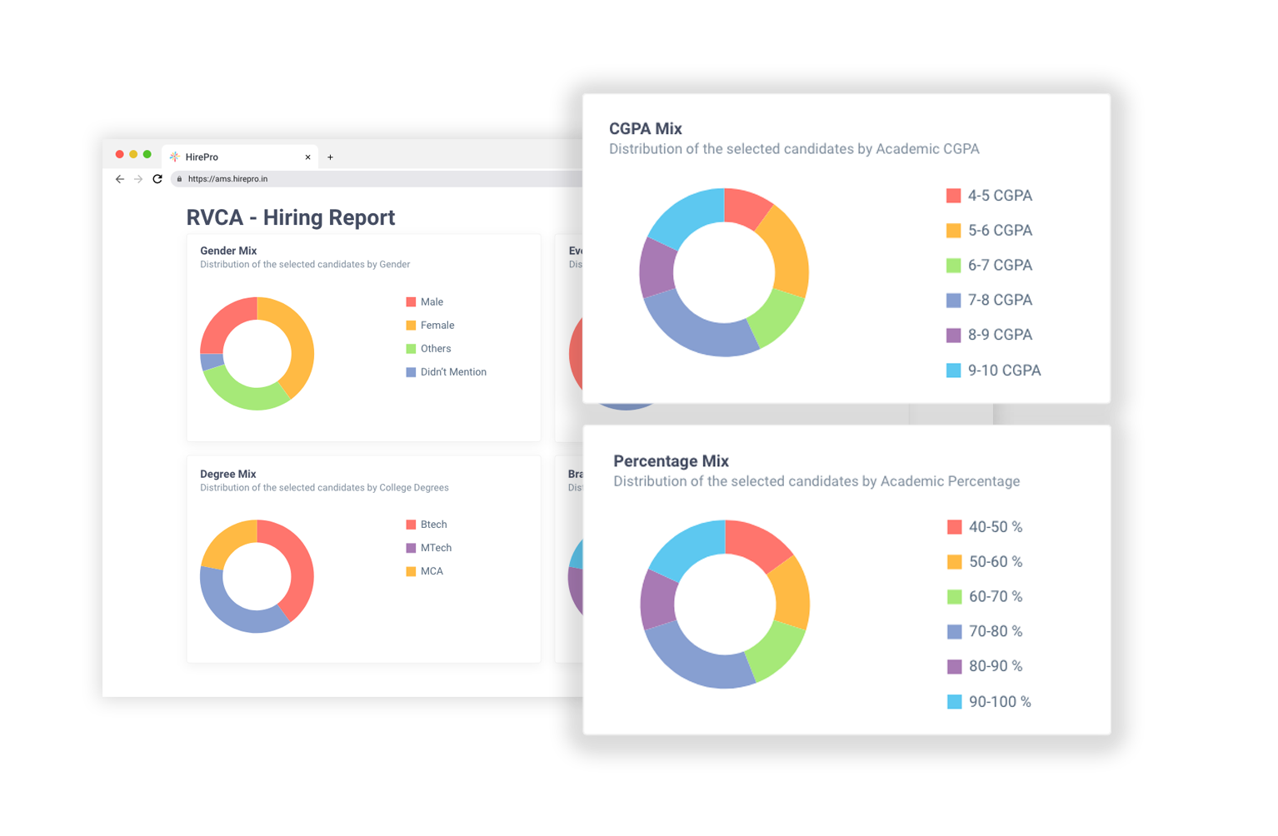Click the page reload icon

[x=157, y=178]
